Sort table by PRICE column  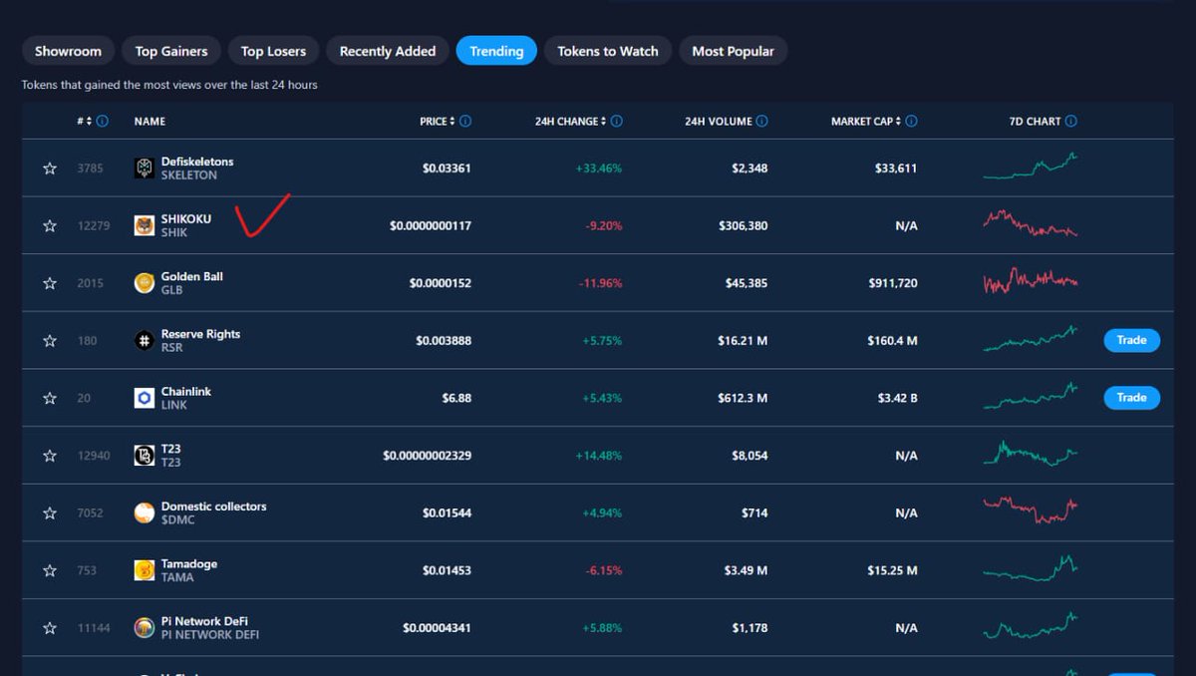click(x=437, y=122)
